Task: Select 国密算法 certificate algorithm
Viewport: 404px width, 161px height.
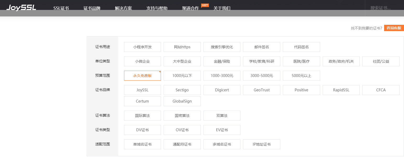Action: click(182, 116)
